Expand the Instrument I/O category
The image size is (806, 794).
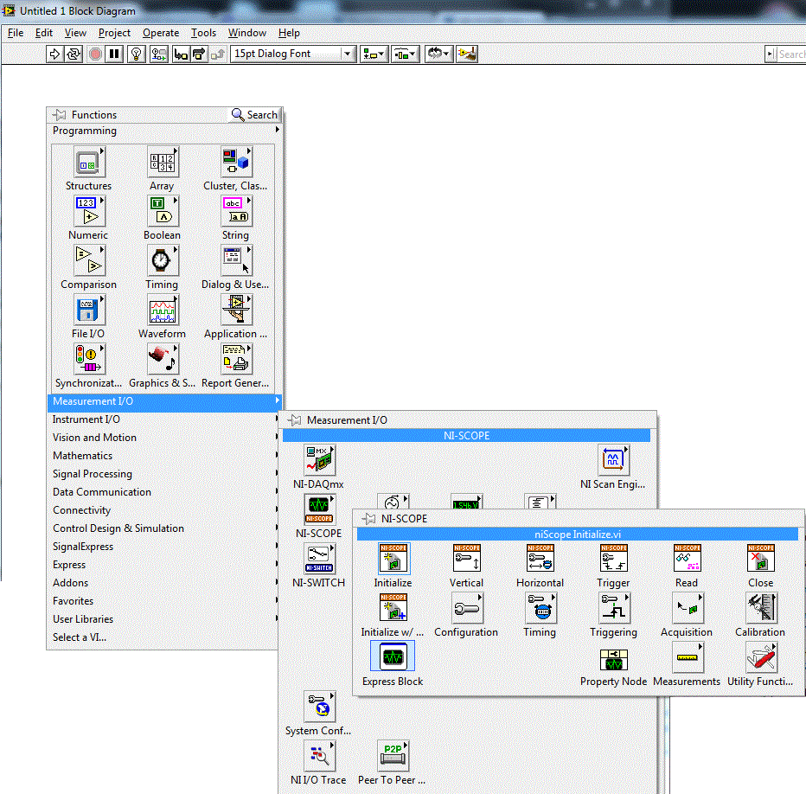click(x=164, y=419)
